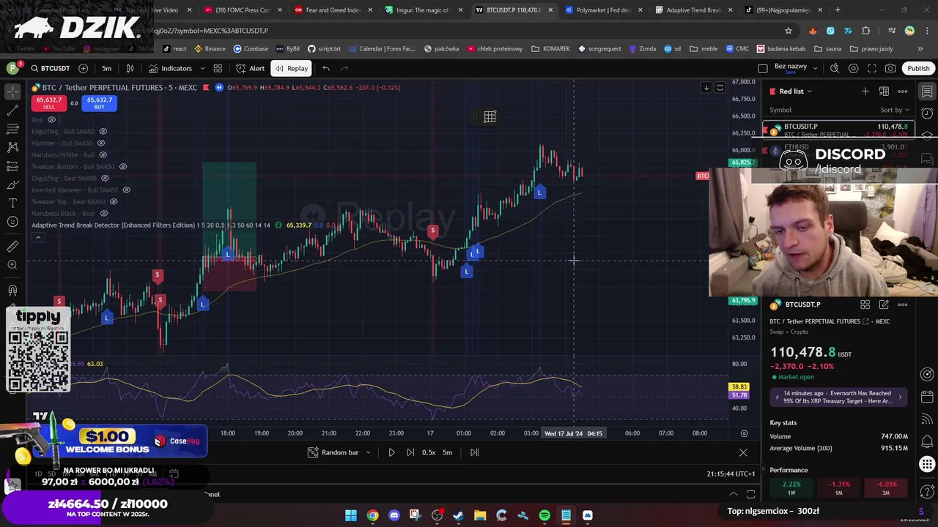Start replay playback
The image size is (938, 527).
coord(391,452)
